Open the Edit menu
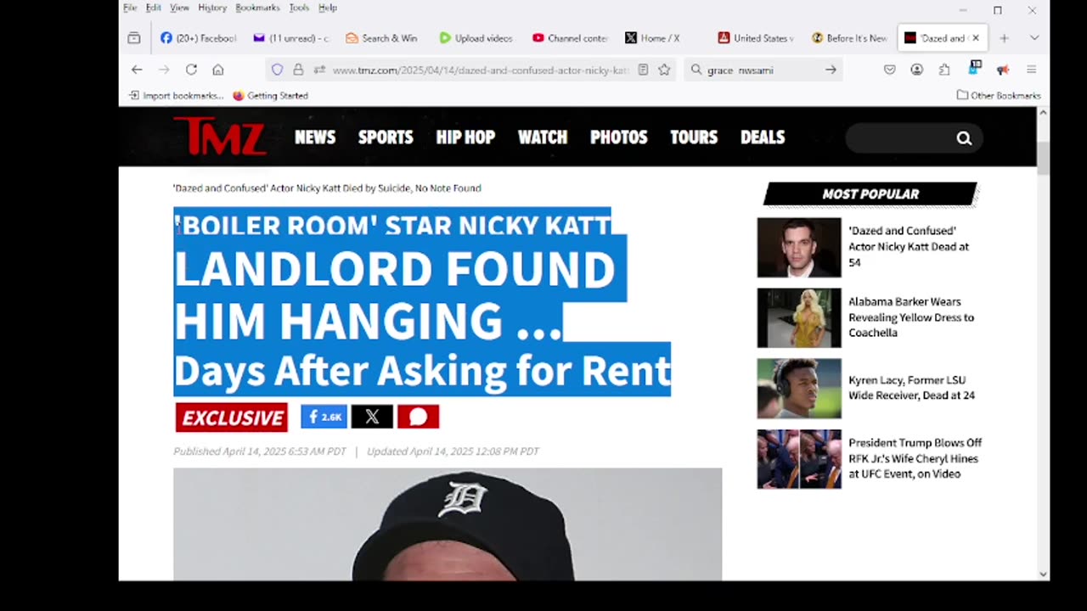The image size is (1087, 611). click(153, 8)
